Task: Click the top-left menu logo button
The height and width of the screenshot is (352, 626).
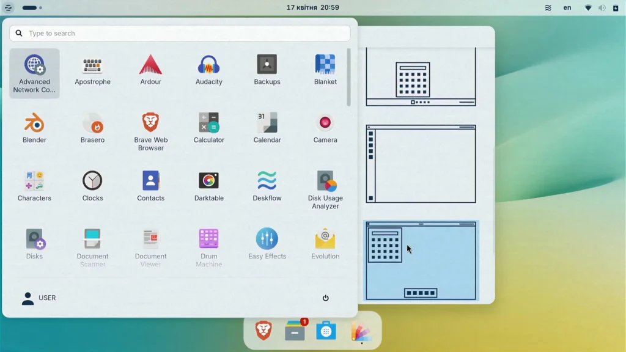Action: [8, 7]
